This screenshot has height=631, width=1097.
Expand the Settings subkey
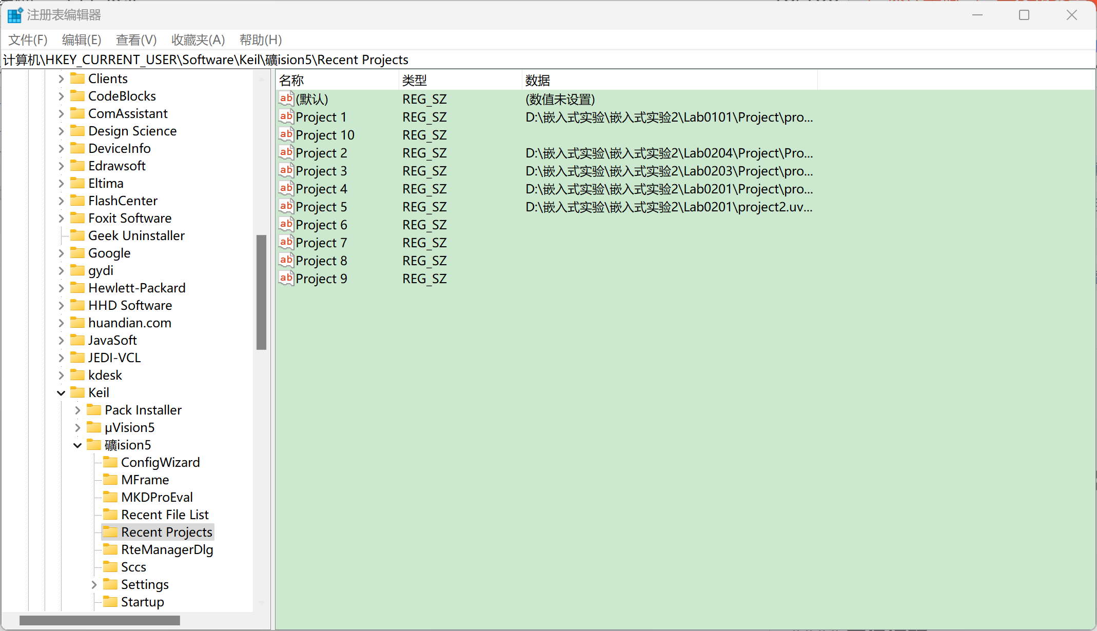[x=94, y=585]
